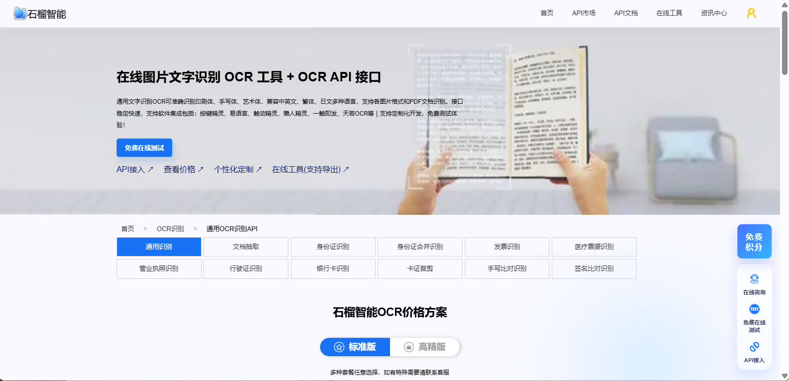Click 通用OCR识别API in the breadcrumb

(x=232, y=229)
